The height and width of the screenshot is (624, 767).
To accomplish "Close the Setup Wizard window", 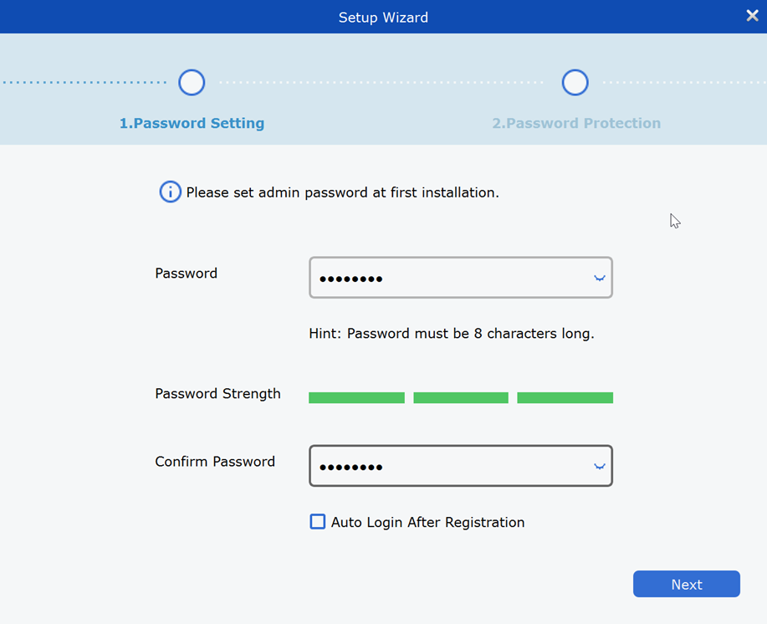I will (x=752, y=16).
